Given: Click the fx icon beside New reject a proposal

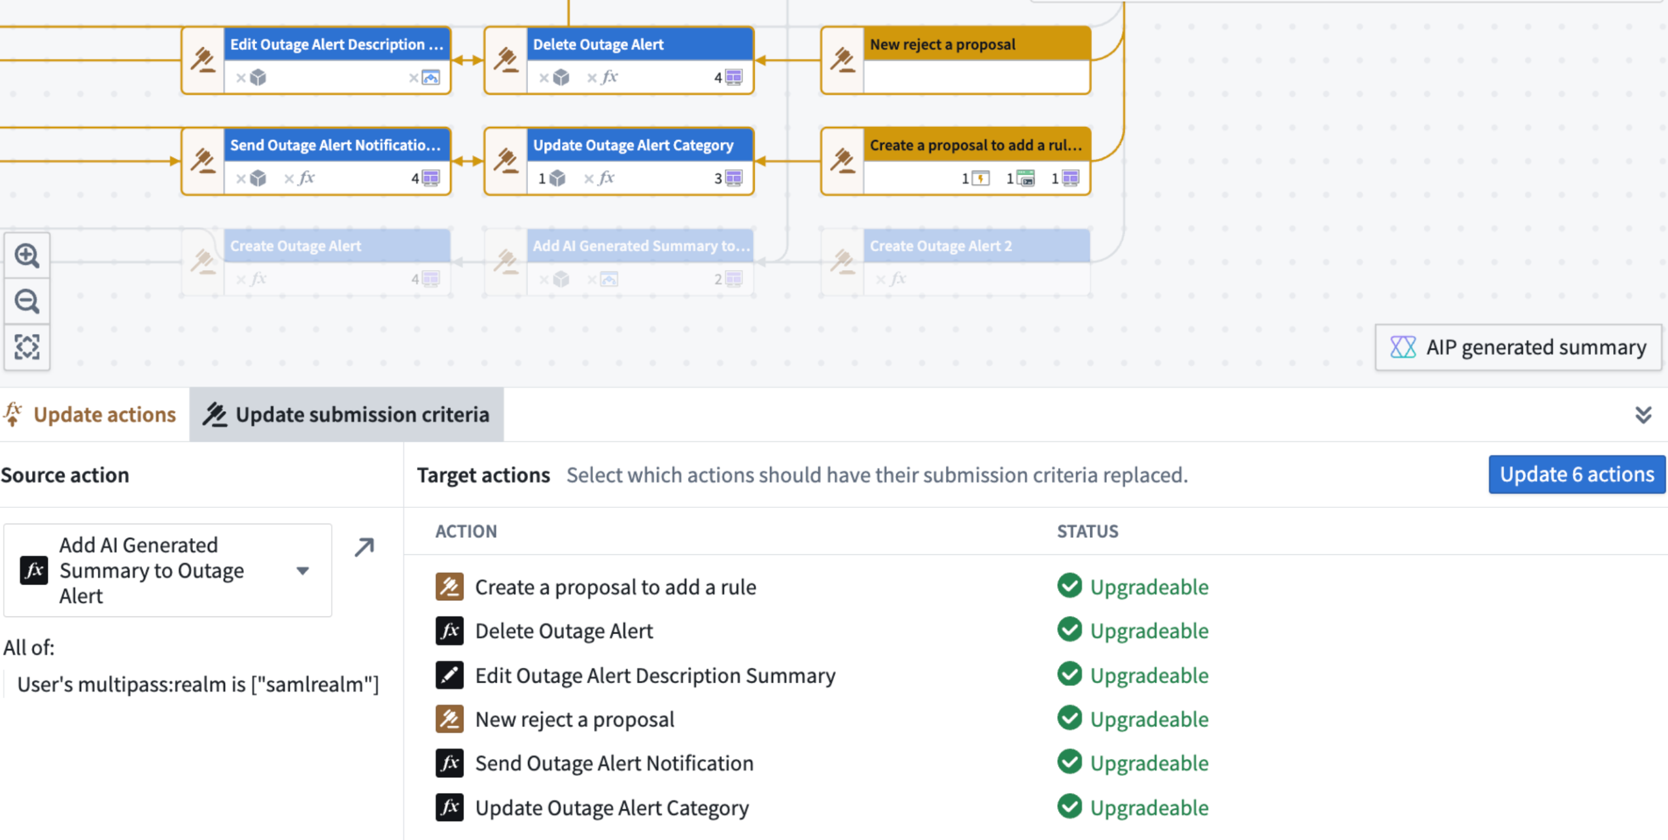Looking at the screenshot, I should (449, 719).
